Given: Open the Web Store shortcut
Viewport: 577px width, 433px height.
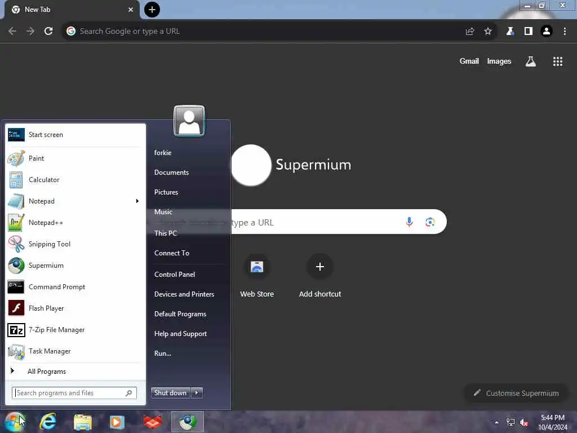Looking at the screenshot, I should [257, 276].
